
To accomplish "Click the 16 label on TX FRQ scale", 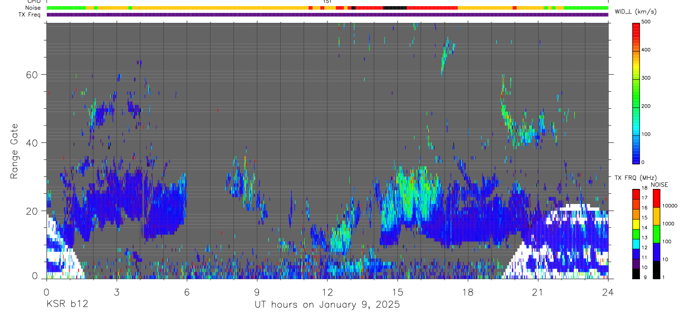I will coord(644,208).
